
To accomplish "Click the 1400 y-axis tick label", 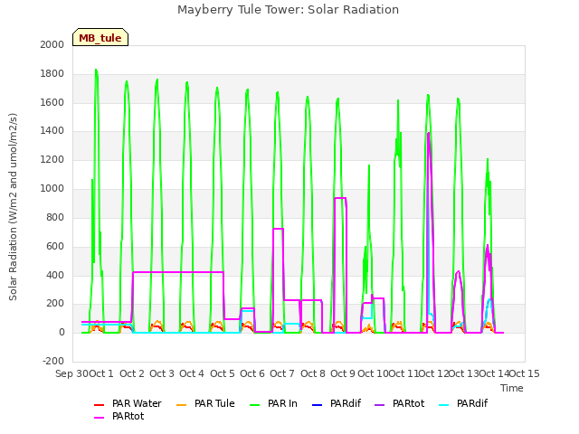I will click(x=52, y=131).
